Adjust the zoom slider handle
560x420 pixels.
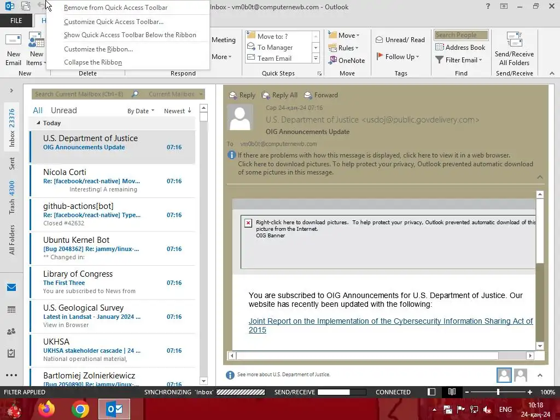coord(498,392)
